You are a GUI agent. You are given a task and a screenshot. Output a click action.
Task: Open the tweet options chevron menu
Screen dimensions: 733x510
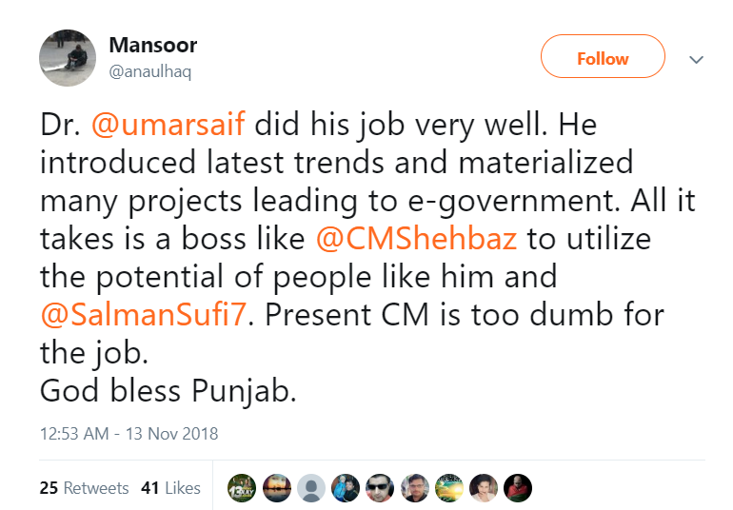[x=696, y=59]
